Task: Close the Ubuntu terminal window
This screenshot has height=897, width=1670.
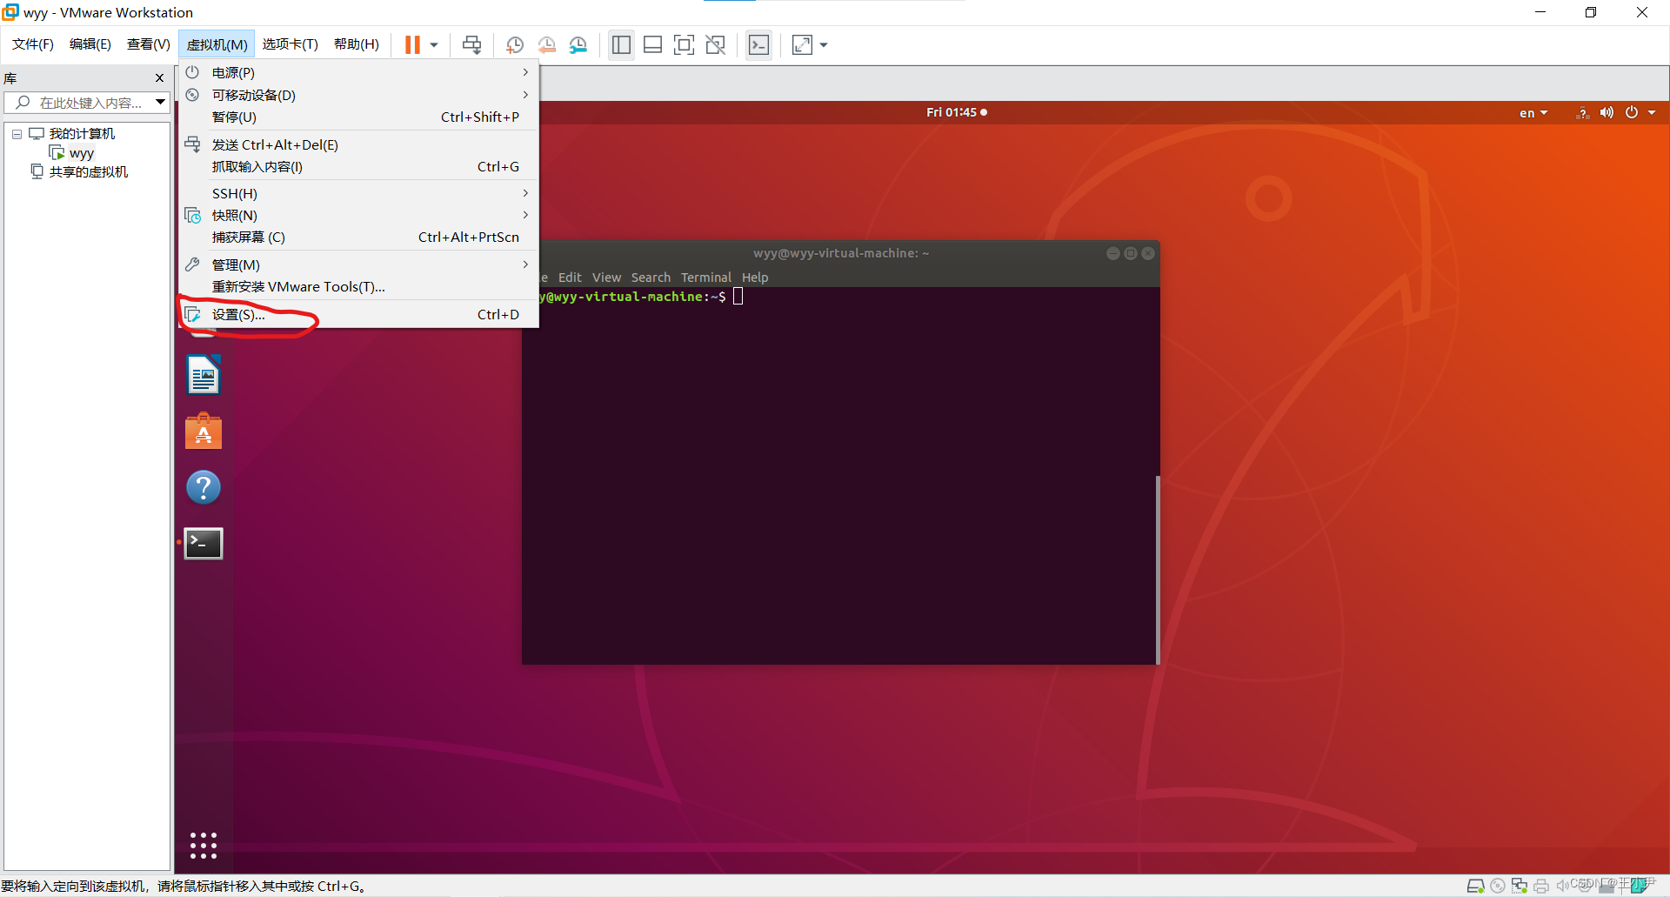Action: [x=1148, y=253]
